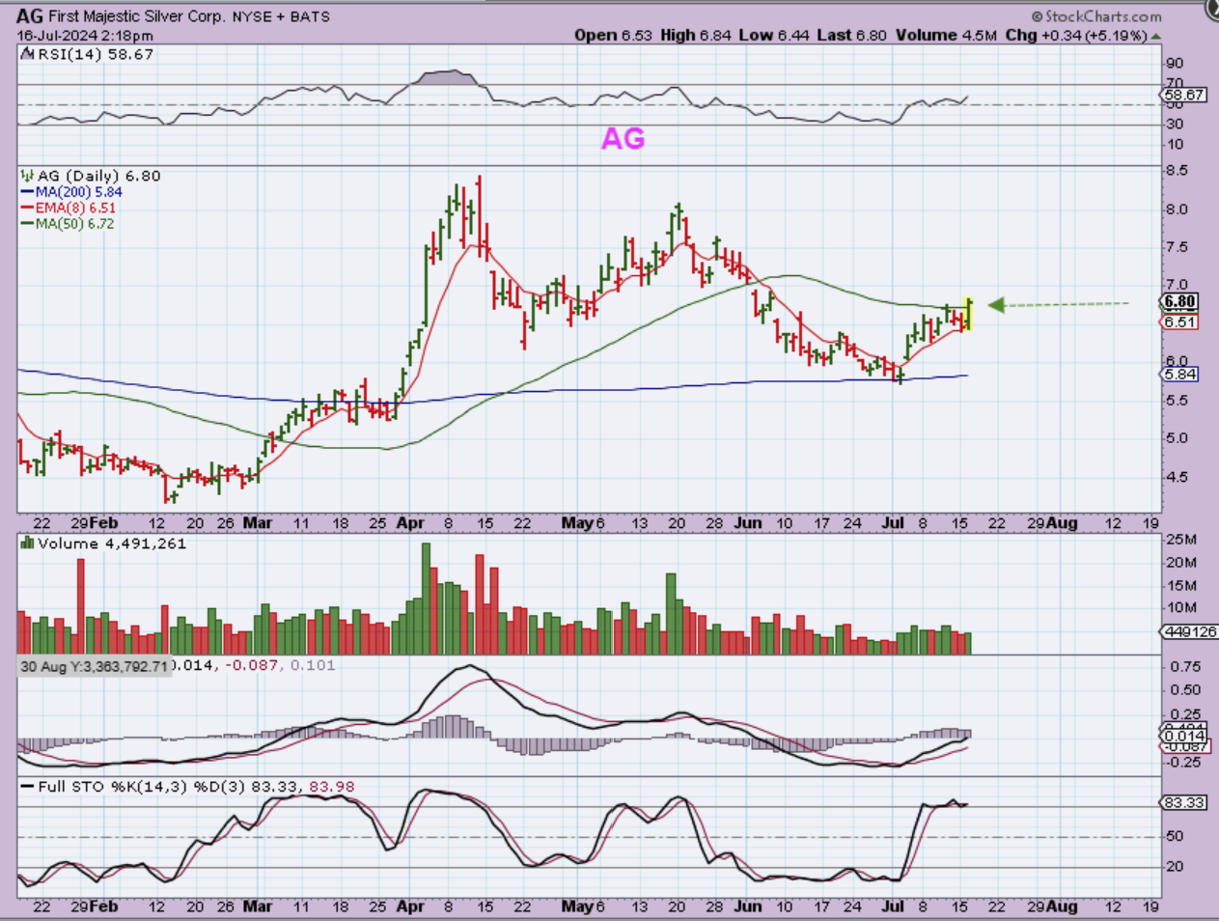Image resolution: width=1219 pixels, height=921 pixels.
Task: Click the 'Volume 4,491,261' panel label
Action: pos(112,544)
